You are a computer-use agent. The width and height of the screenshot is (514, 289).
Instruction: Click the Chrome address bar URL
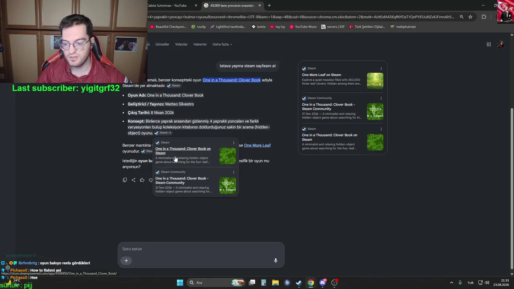tap(301, 17)
